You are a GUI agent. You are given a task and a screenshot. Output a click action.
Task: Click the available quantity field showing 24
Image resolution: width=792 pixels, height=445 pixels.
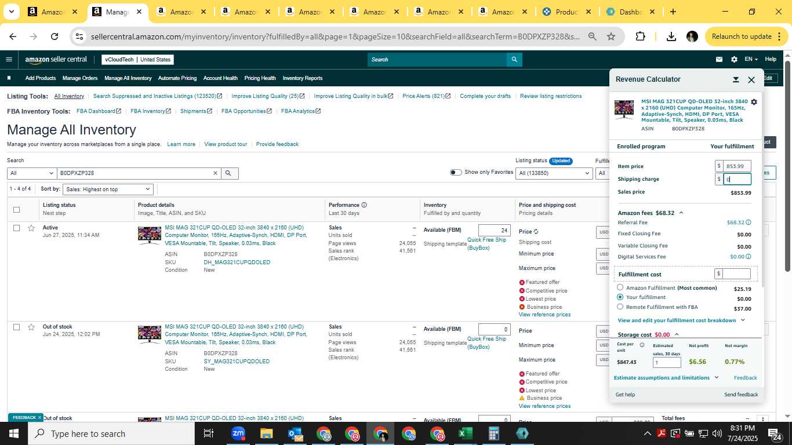[494, 230]
